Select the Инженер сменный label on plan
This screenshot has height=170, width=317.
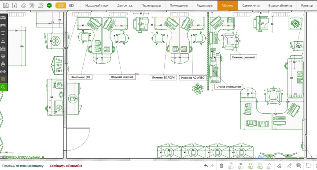tap(243, 57)
